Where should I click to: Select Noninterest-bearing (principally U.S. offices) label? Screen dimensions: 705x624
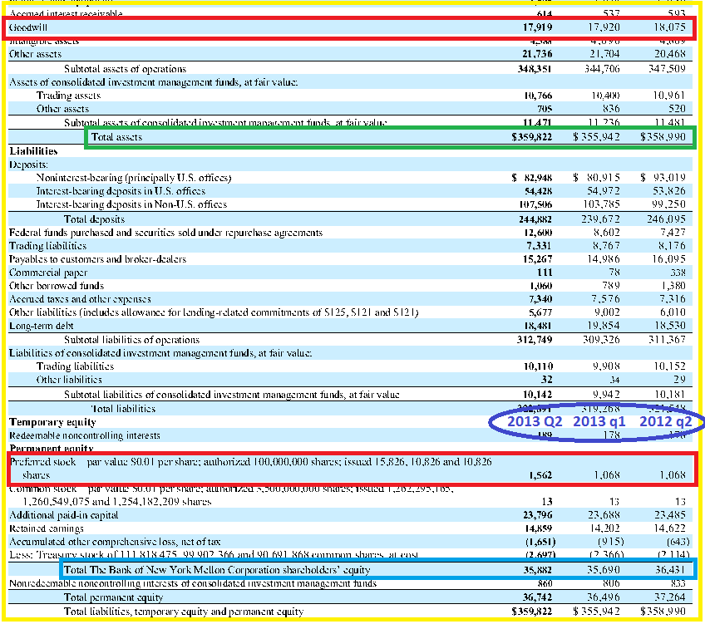(x=134, y=178)
